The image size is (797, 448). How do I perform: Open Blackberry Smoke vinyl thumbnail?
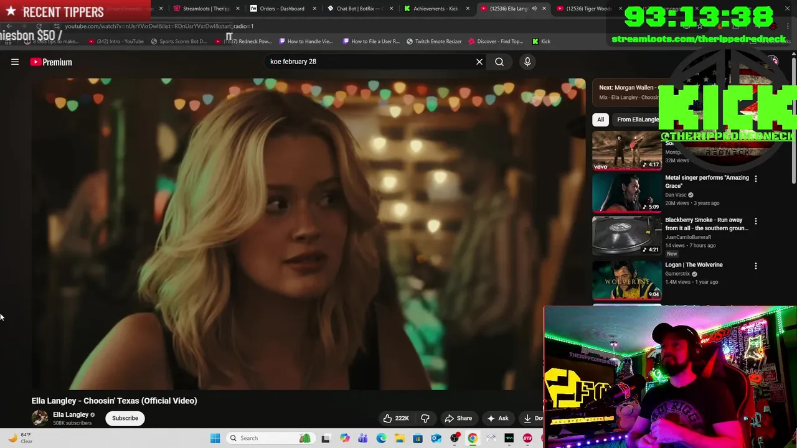tap(627, 236)
